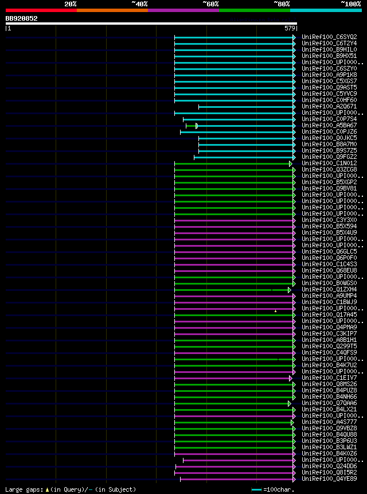Click the purple ~60% identity legend segment
The image size is (367, 494).
(183, 10)
